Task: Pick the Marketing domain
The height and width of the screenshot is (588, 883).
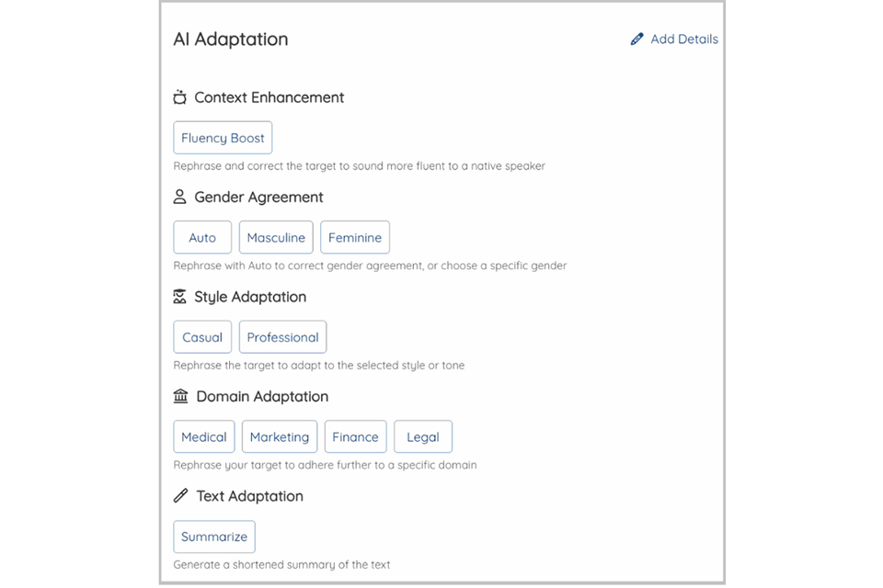Action: (x=280, y=436)
